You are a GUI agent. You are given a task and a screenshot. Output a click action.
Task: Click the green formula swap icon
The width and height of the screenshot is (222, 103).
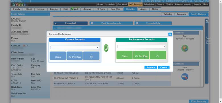pos(106,48)
